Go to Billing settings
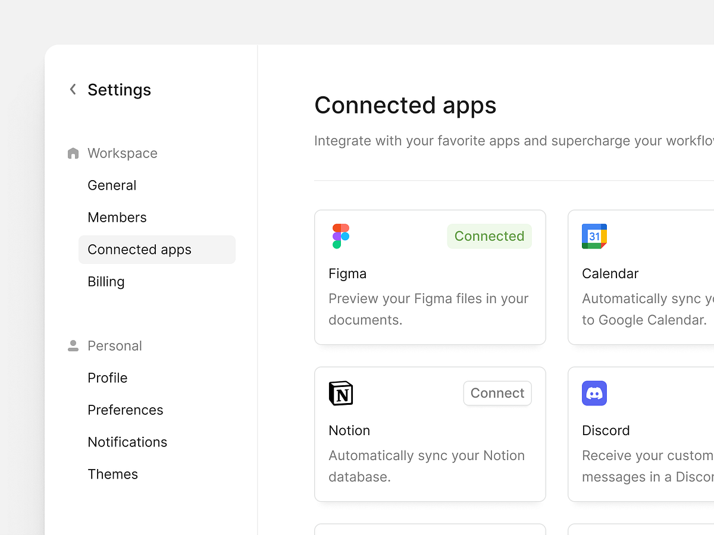 coord(106,282)
